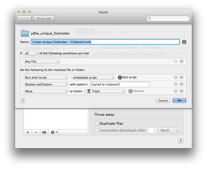
Task: Add a condition after Any File
Action: click(x=182, y=61)
